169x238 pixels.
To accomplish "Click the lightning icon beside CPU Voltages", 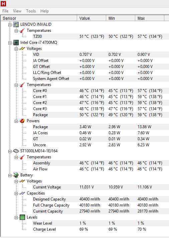I will click(22, 49).
